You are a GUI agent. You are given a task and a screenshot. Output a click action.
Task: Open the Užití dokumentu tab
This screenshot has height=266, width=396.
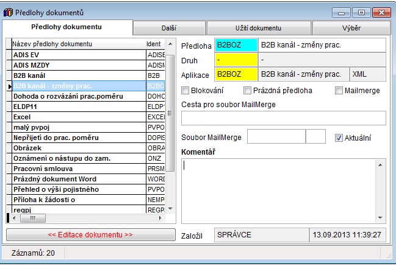[259, 28]
